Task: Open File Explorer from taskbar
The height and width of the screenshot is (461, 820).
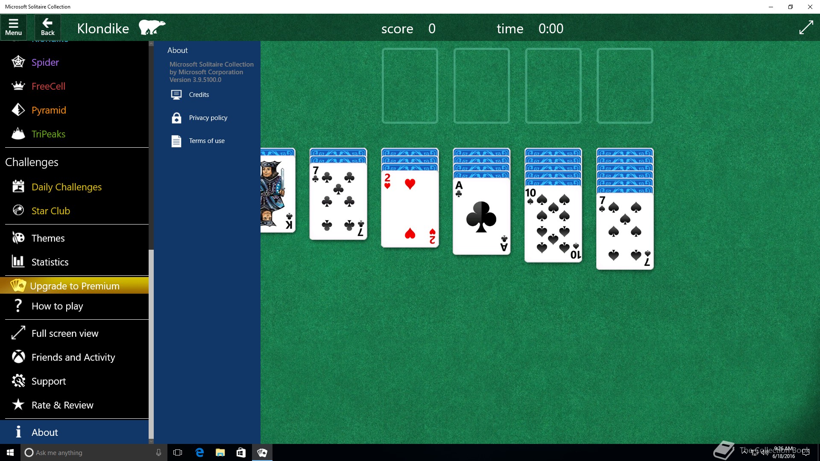Action: click(220, 452)
